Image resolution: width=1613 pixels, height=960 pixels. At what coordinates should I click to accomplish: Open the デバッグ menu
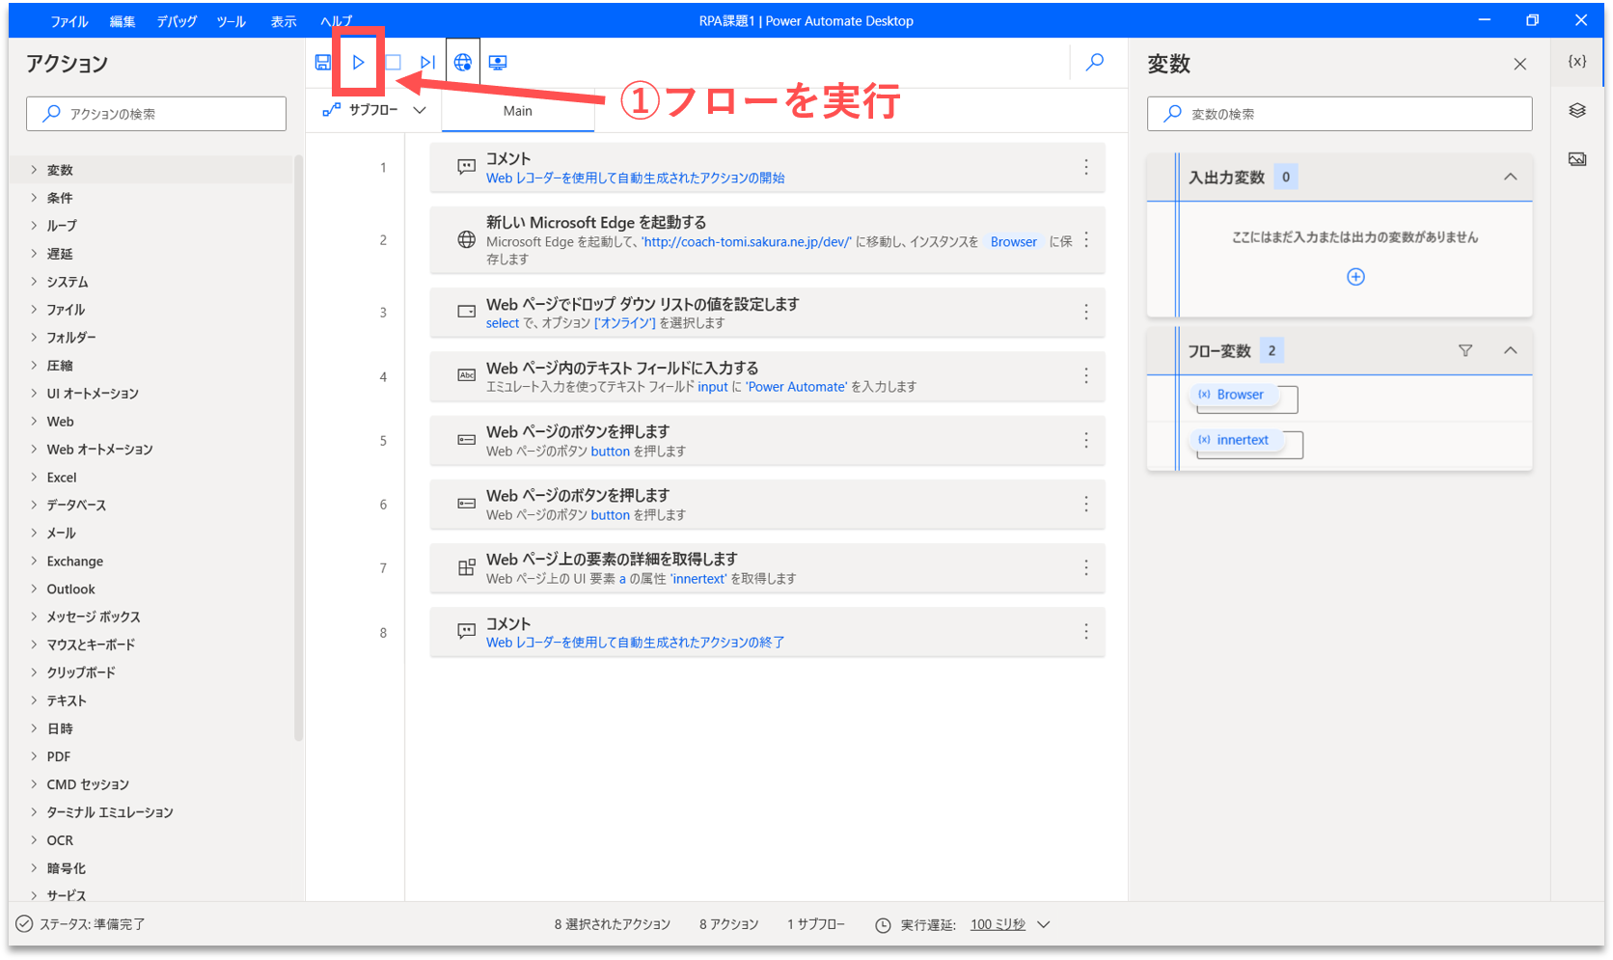(x=177, y=21)
